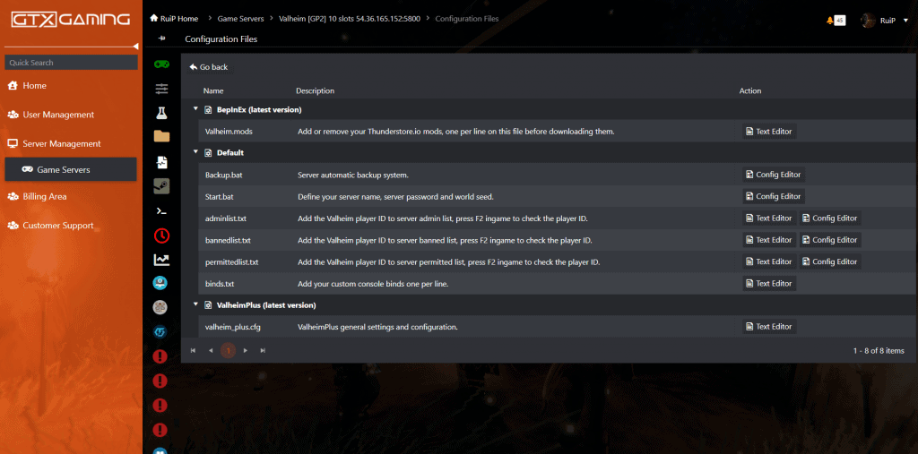Click the Go back button
The width and height of the screenshot is (918, 454).
coord(209,67)
